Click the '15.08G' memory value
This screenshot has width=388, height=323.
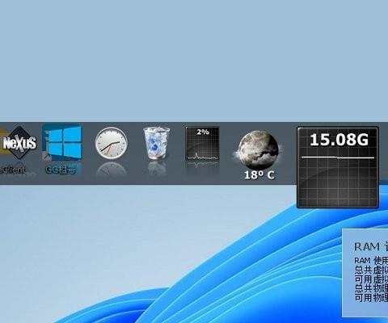pos(339,140)
